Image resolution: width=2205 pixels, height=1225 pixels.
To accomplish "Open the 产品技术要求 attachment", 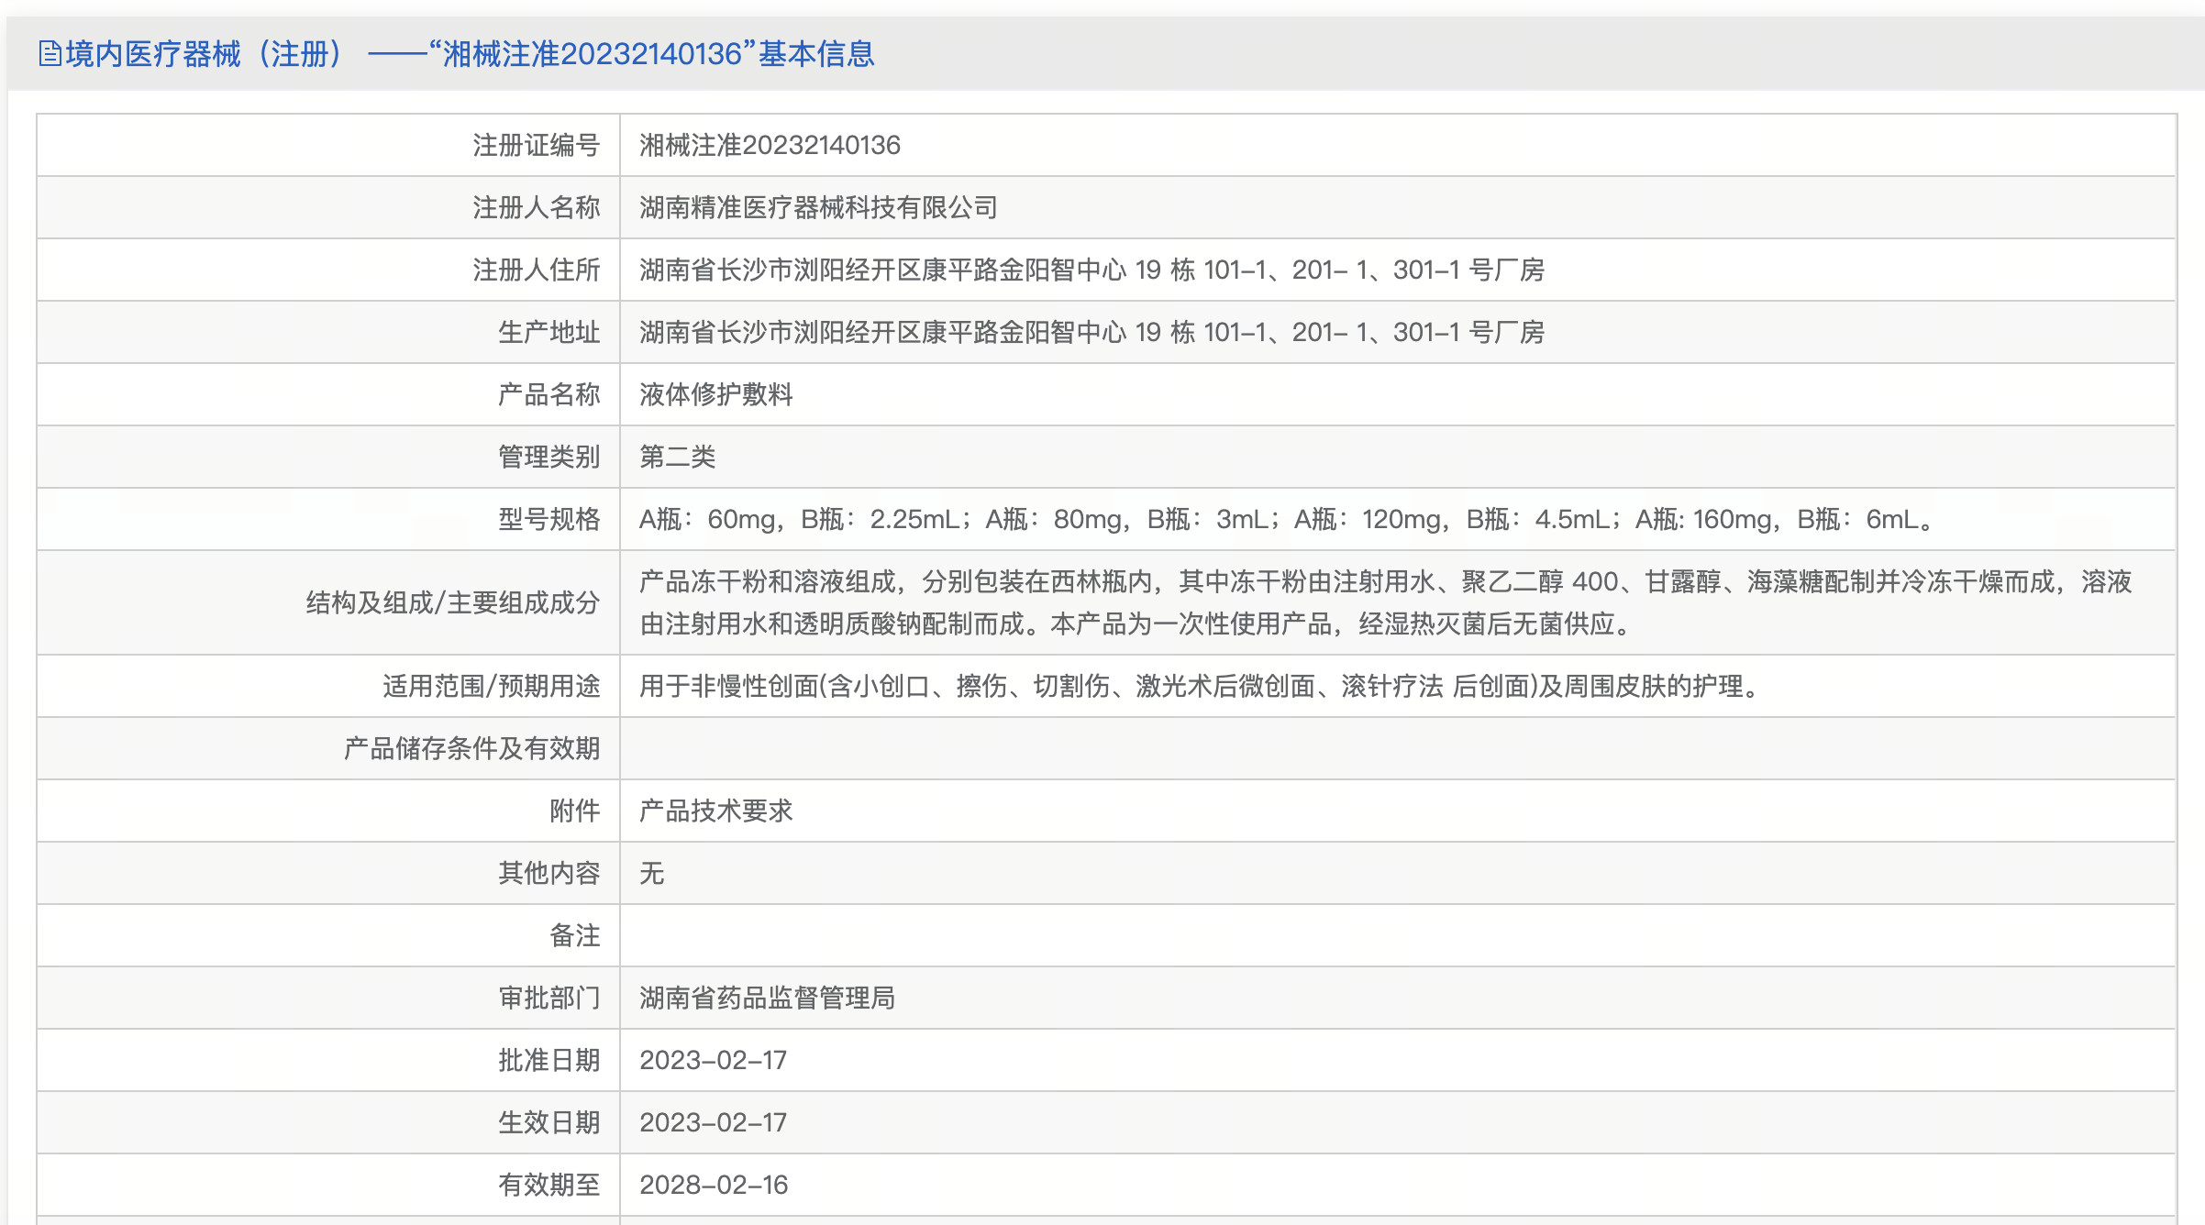I will point(715,811).
